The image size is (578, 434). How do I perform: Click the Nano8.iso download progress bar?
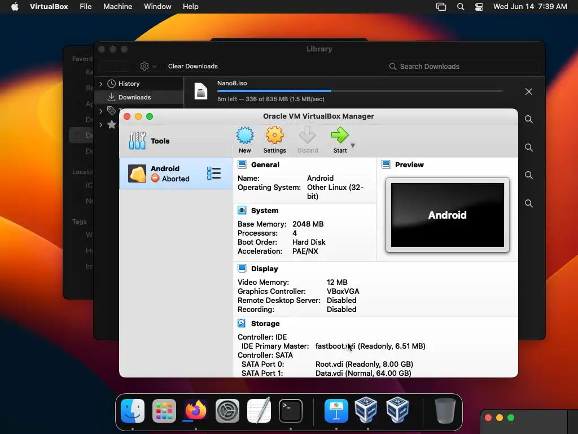click(x=360, y=91)
